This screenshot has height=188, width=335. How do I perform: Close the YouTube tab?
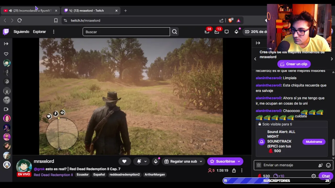(x=56, y=10)
